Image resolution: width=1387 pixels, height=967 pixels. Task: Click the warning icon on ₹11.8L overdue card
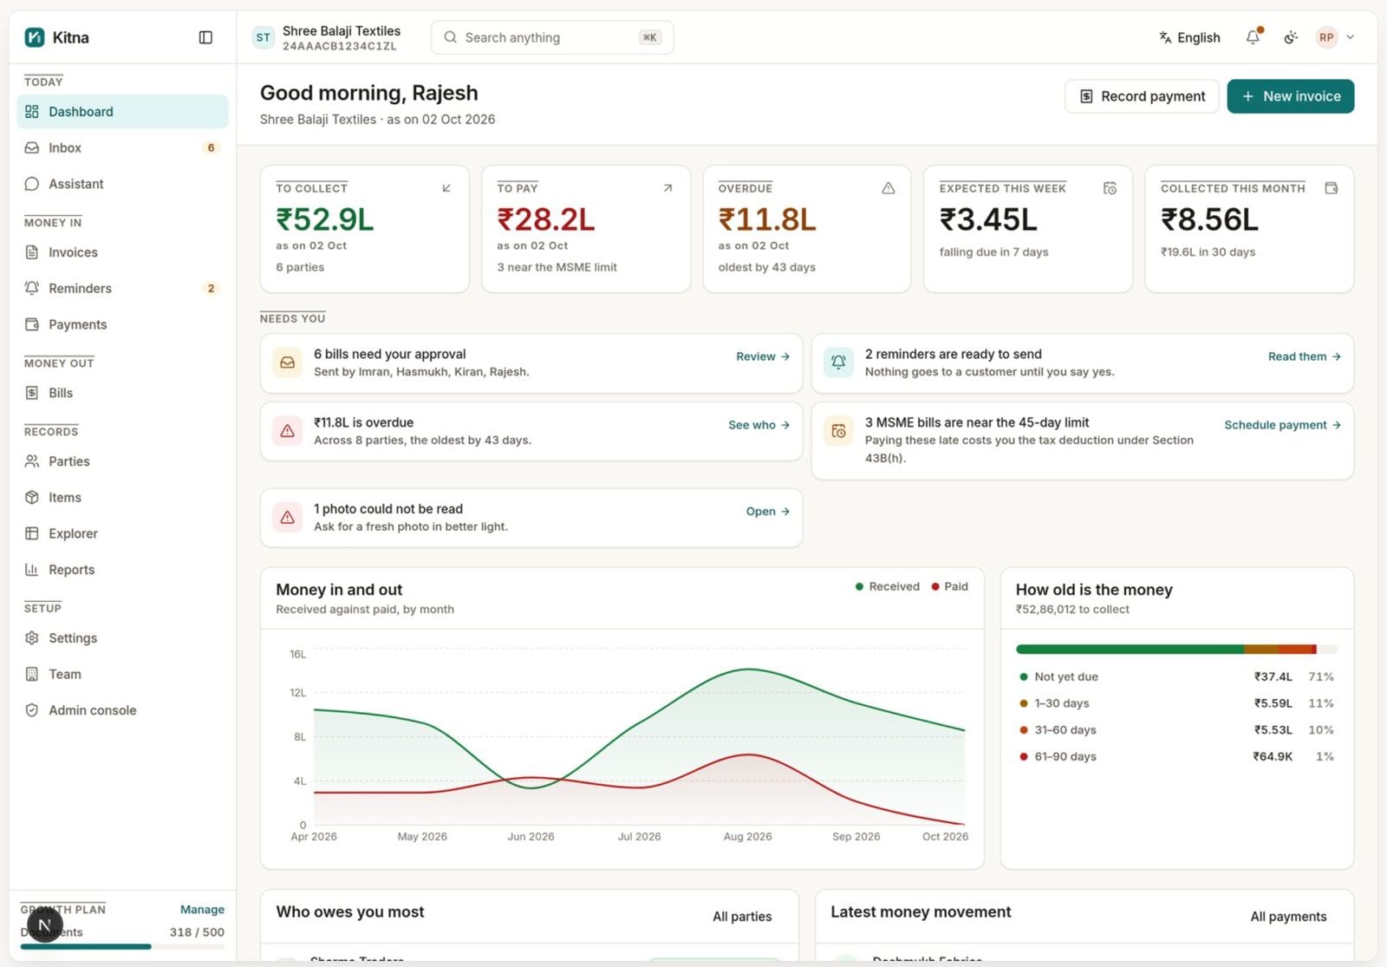(287, 431)
